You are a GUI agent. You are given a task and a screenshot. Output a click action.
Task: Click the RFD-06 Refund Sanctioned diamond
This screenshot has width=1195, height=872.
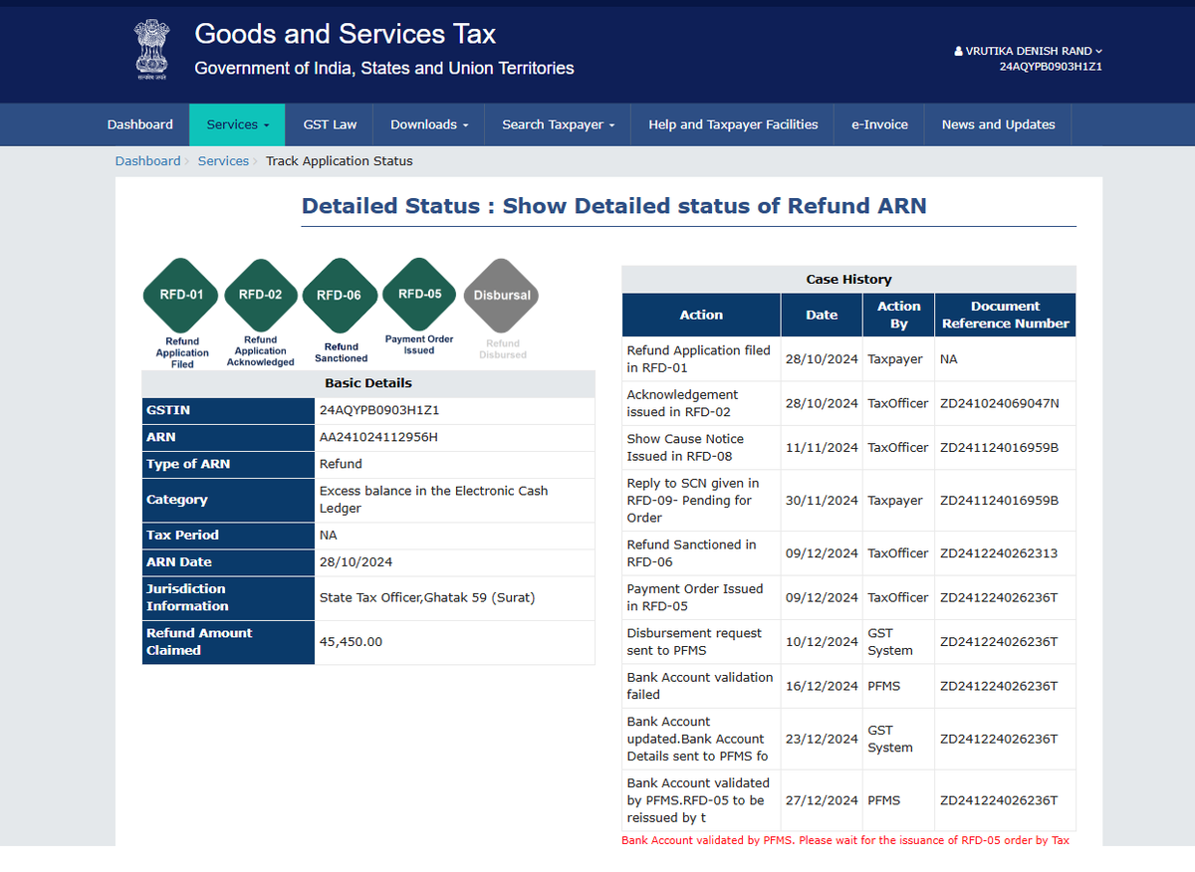(340, 296)
